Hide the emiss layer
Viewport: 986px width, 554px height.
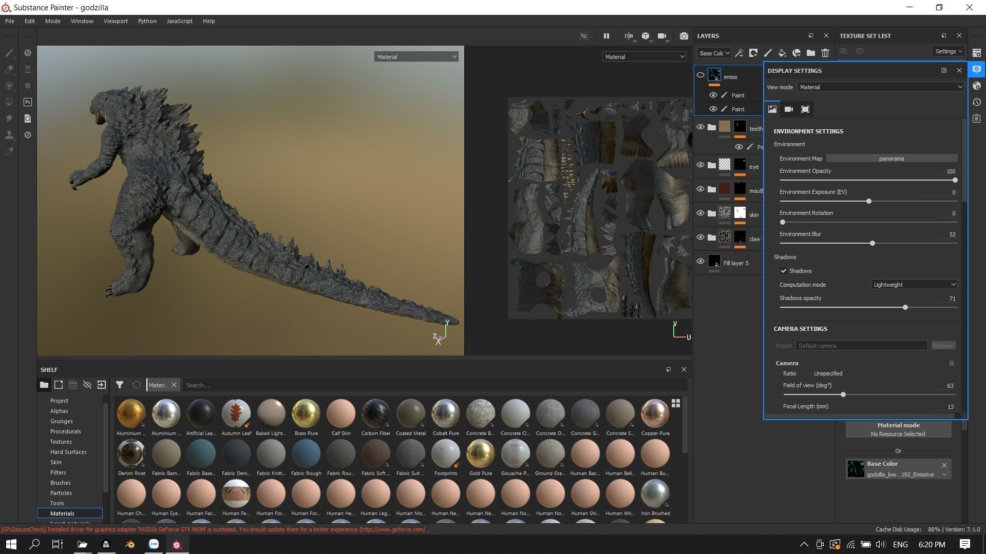pyautogui.click(x=700, y=75)
